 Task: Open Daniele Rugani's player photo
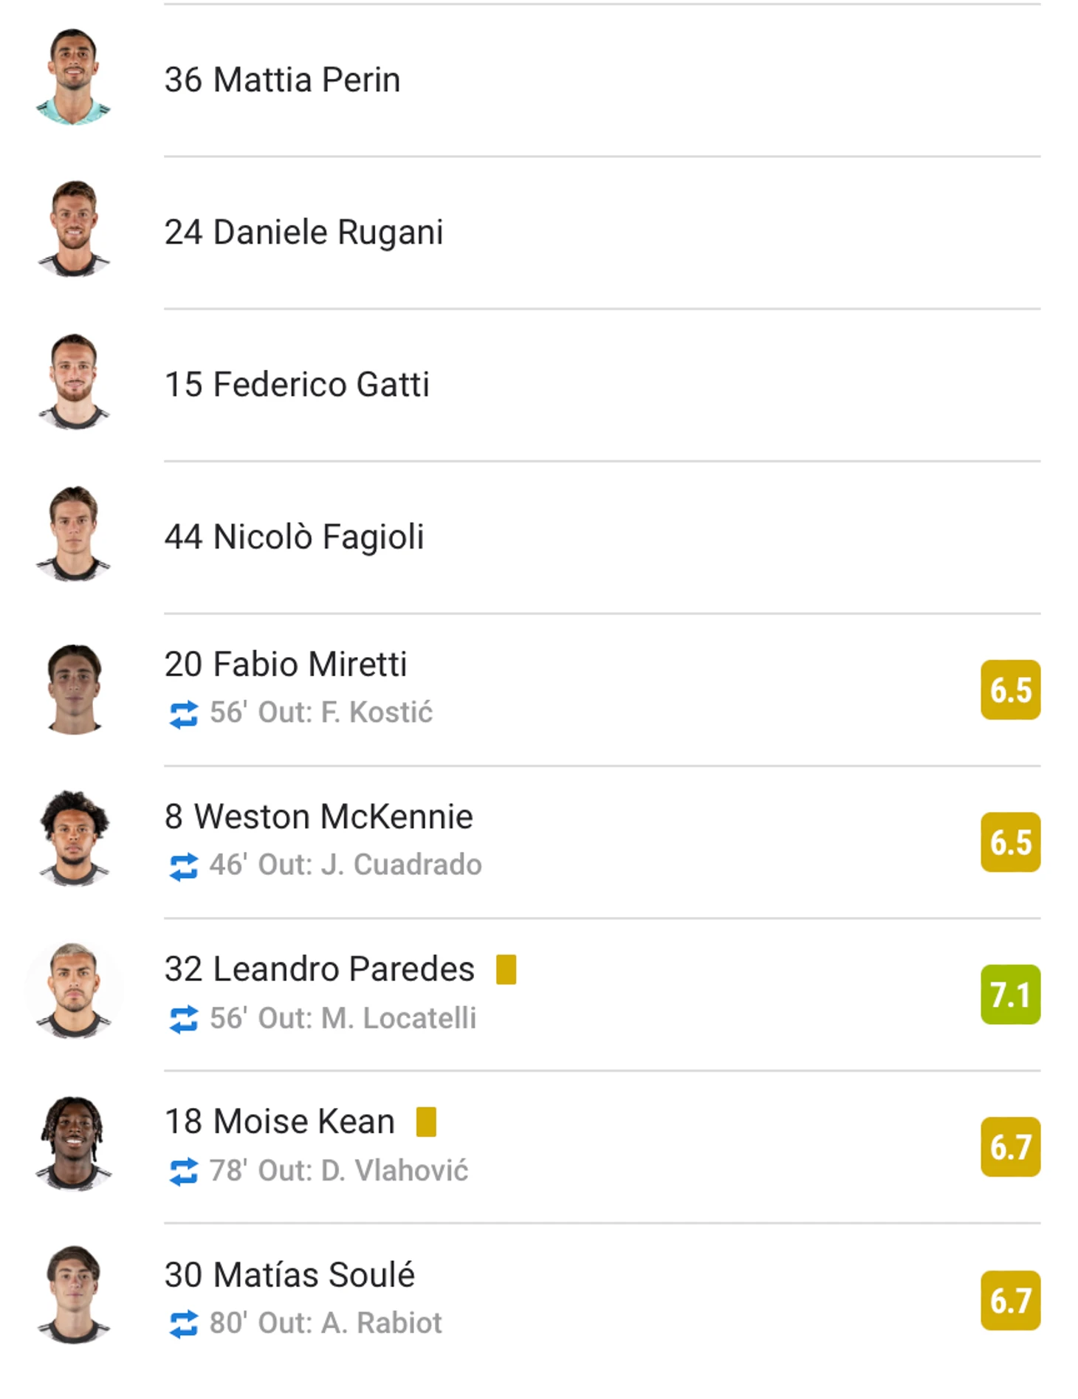pyautogui.click(x=73, y=229)
